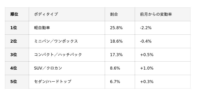Click the -2.2% change cell

tap(163, 28)
